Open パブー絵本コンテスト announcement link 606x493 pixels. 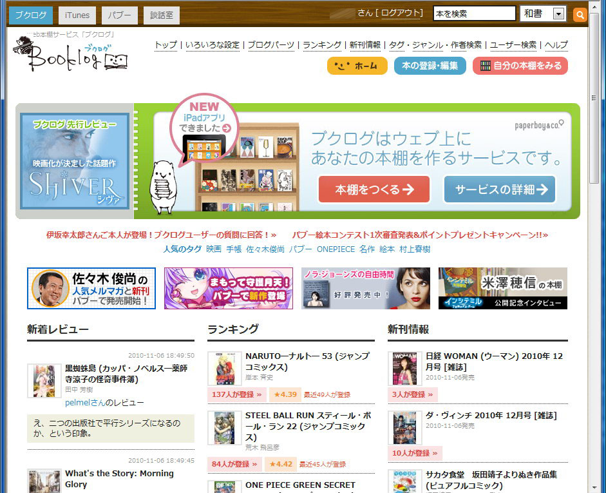tap(420, 235)
